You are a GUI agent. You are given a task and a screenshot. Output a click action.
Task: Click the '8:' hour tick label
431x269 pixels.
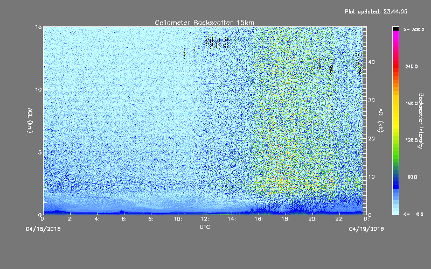pyautogui.click(x=151, y=219)
